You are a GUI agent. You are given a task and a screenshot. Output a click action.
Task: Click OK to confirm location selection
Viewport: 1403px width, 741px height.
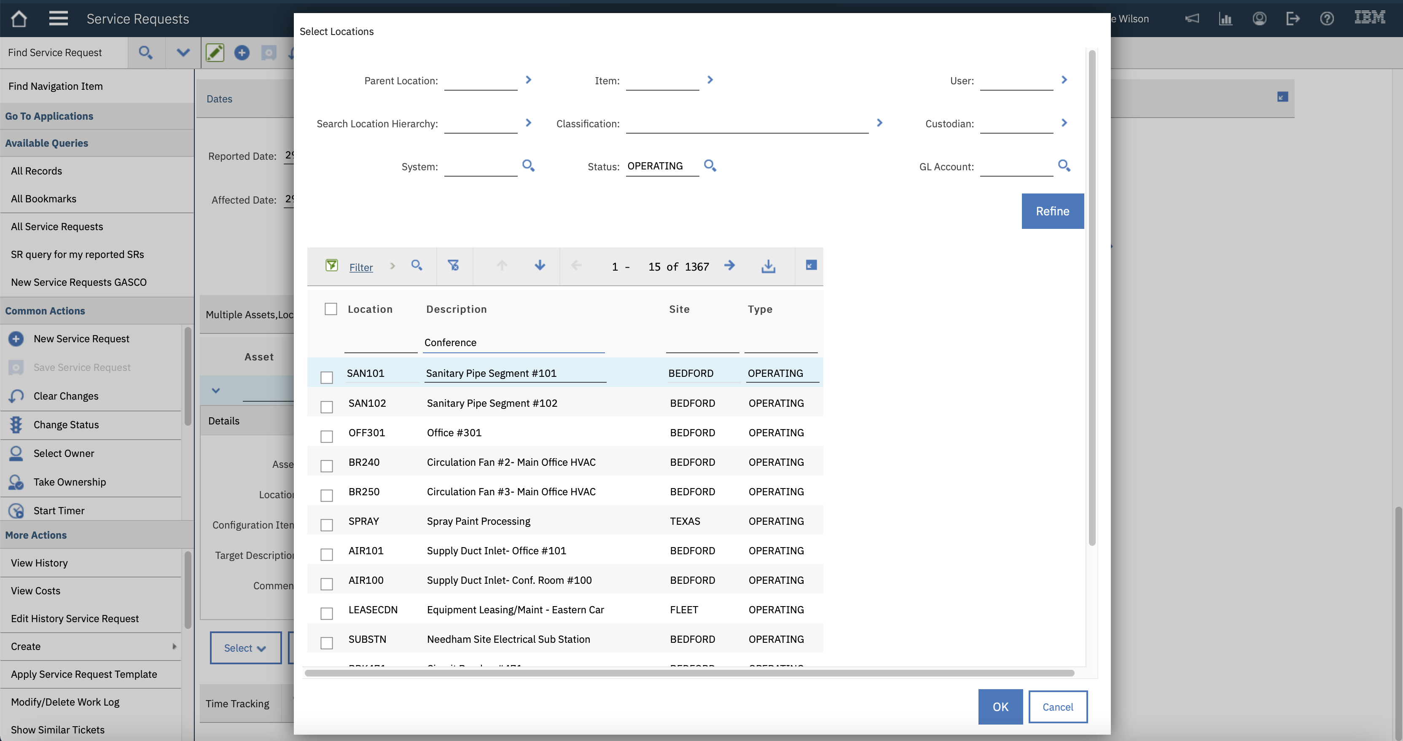[1000, 707]
